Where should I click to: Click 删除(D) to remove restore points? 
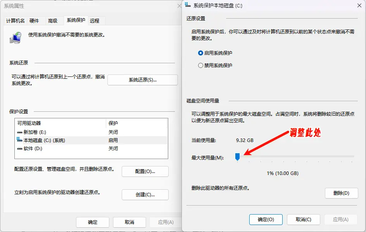341,193
